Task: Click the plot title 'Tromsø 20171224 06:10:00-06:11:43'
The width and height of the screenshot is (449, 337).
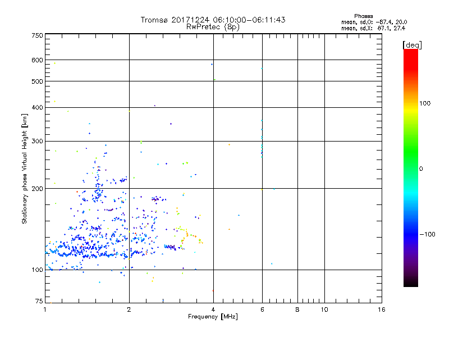Action: [x=213, y=20]
